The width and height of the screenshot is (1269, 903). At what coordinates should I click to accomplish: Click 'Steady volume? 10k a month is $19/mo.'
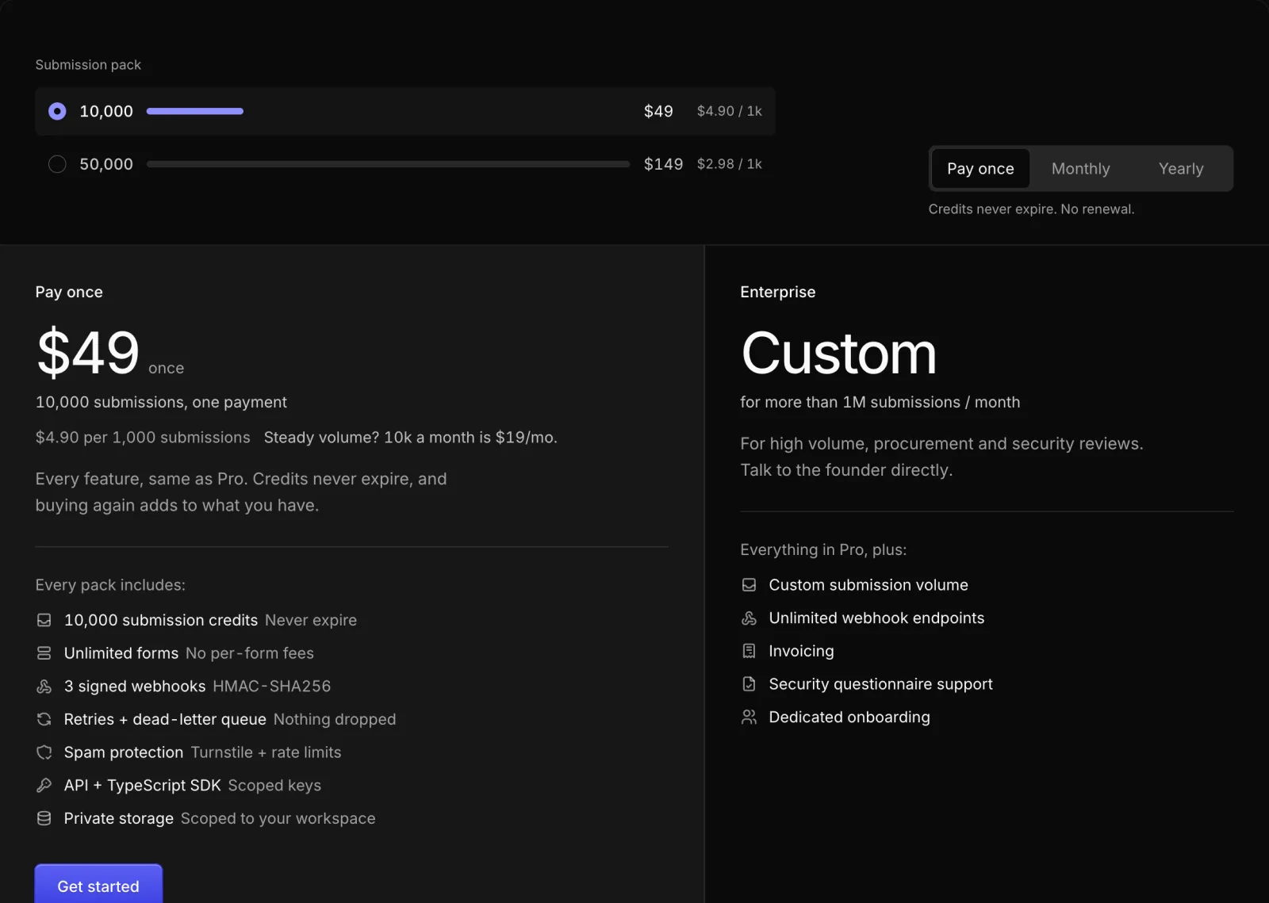coord(411,438)
